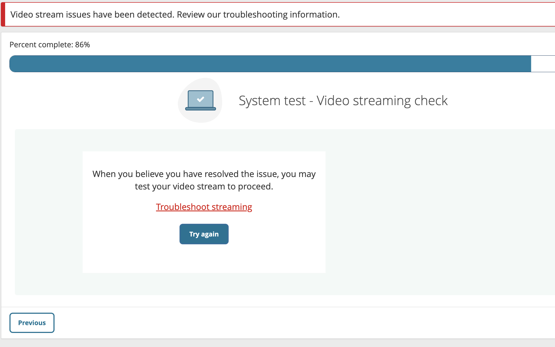Open the Troubleshoot streaming link
555x347 pixels.
click(204, 207)
